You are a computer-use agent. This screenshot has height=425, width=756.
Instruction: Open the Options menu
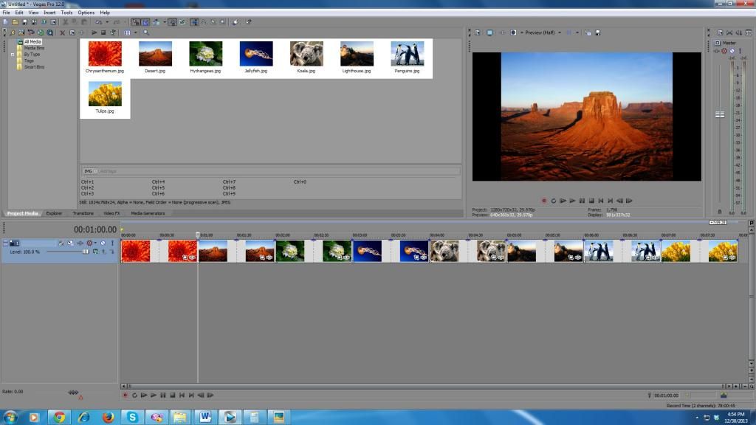click(86, 13)
